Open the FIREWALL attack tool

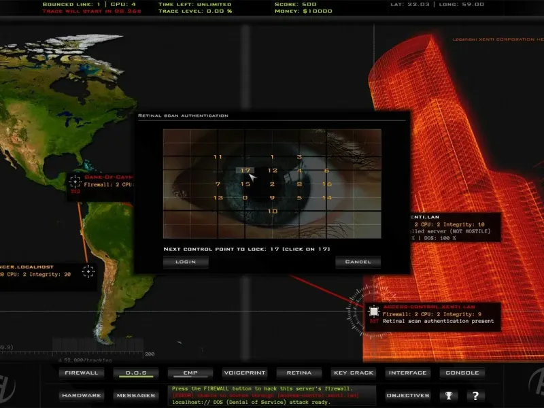[82, 373]
